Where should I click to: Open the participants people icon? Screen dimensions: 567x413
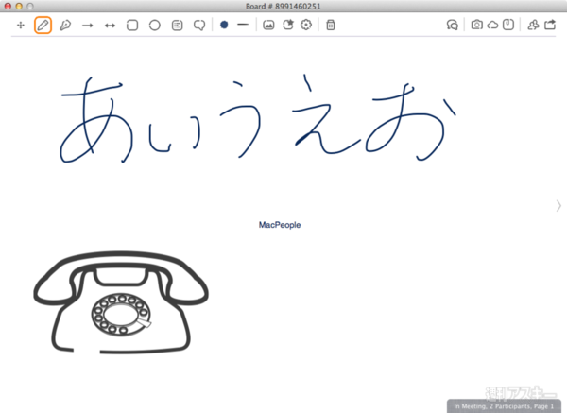point(533,25)
